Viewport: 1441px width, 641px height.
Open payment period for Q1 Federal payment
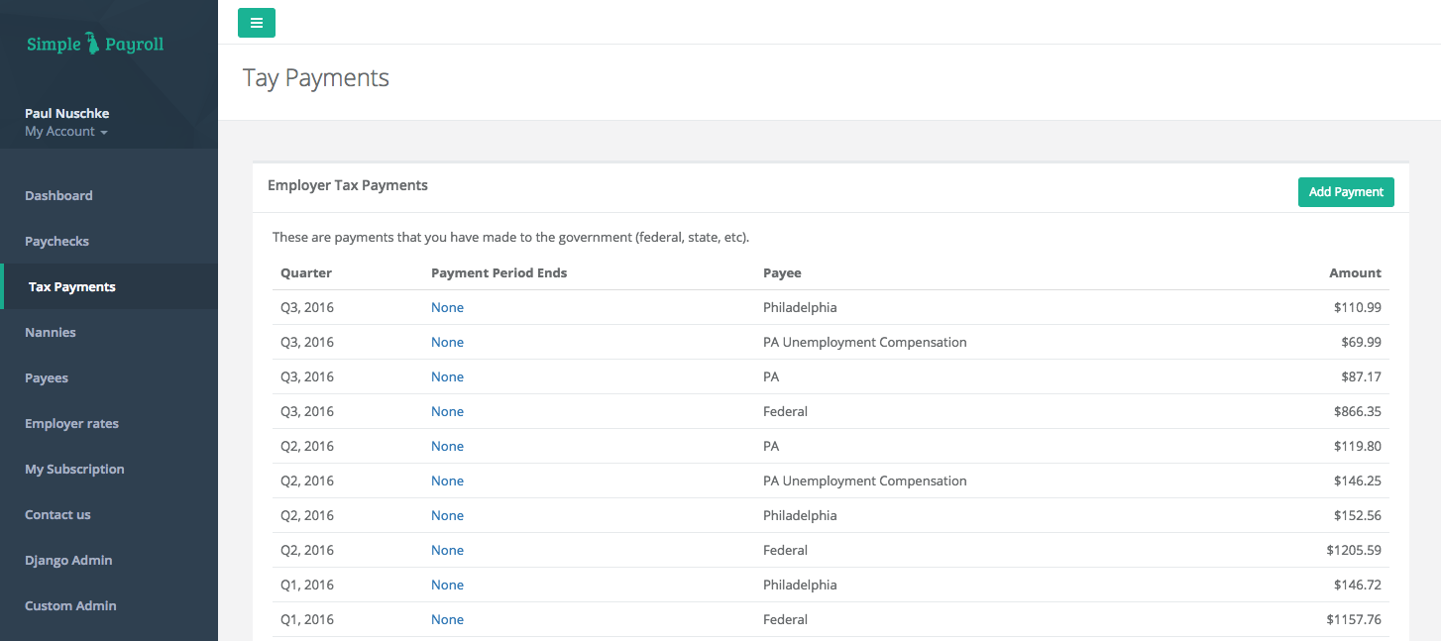(x=447, y=619)
